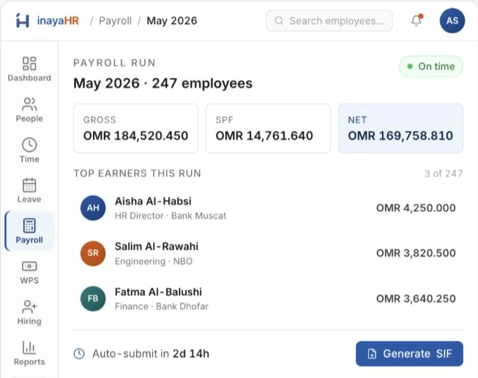478x378 pixels.
Task: Open Salim Al-Rawahi's payroll row
Action: click(x=268, y=253)
